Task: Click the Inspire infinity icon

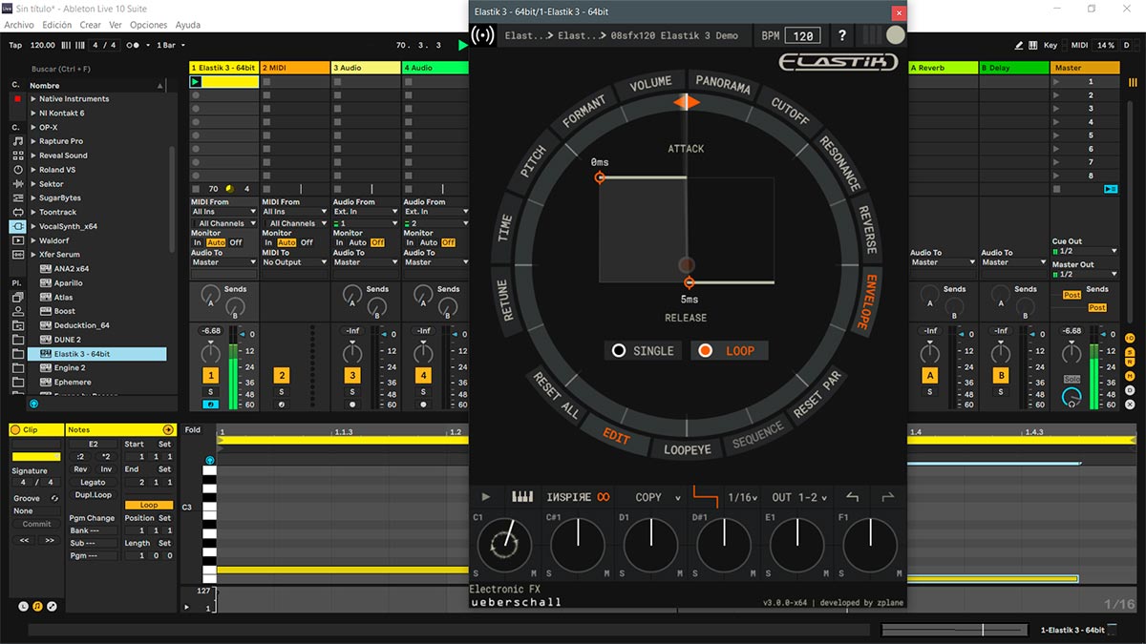Action: (x=603, y=497)
